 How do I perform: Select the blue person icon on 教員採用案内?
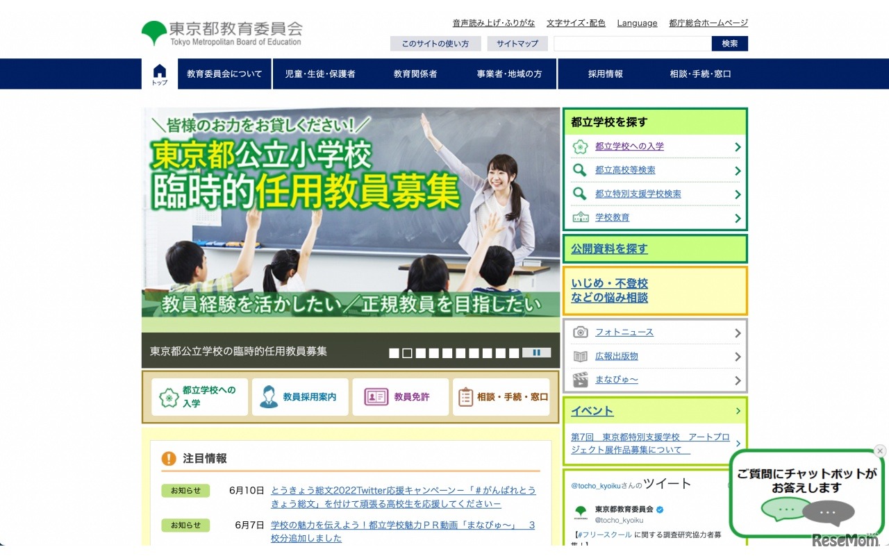pyautogui.click(x=270, y=396)
